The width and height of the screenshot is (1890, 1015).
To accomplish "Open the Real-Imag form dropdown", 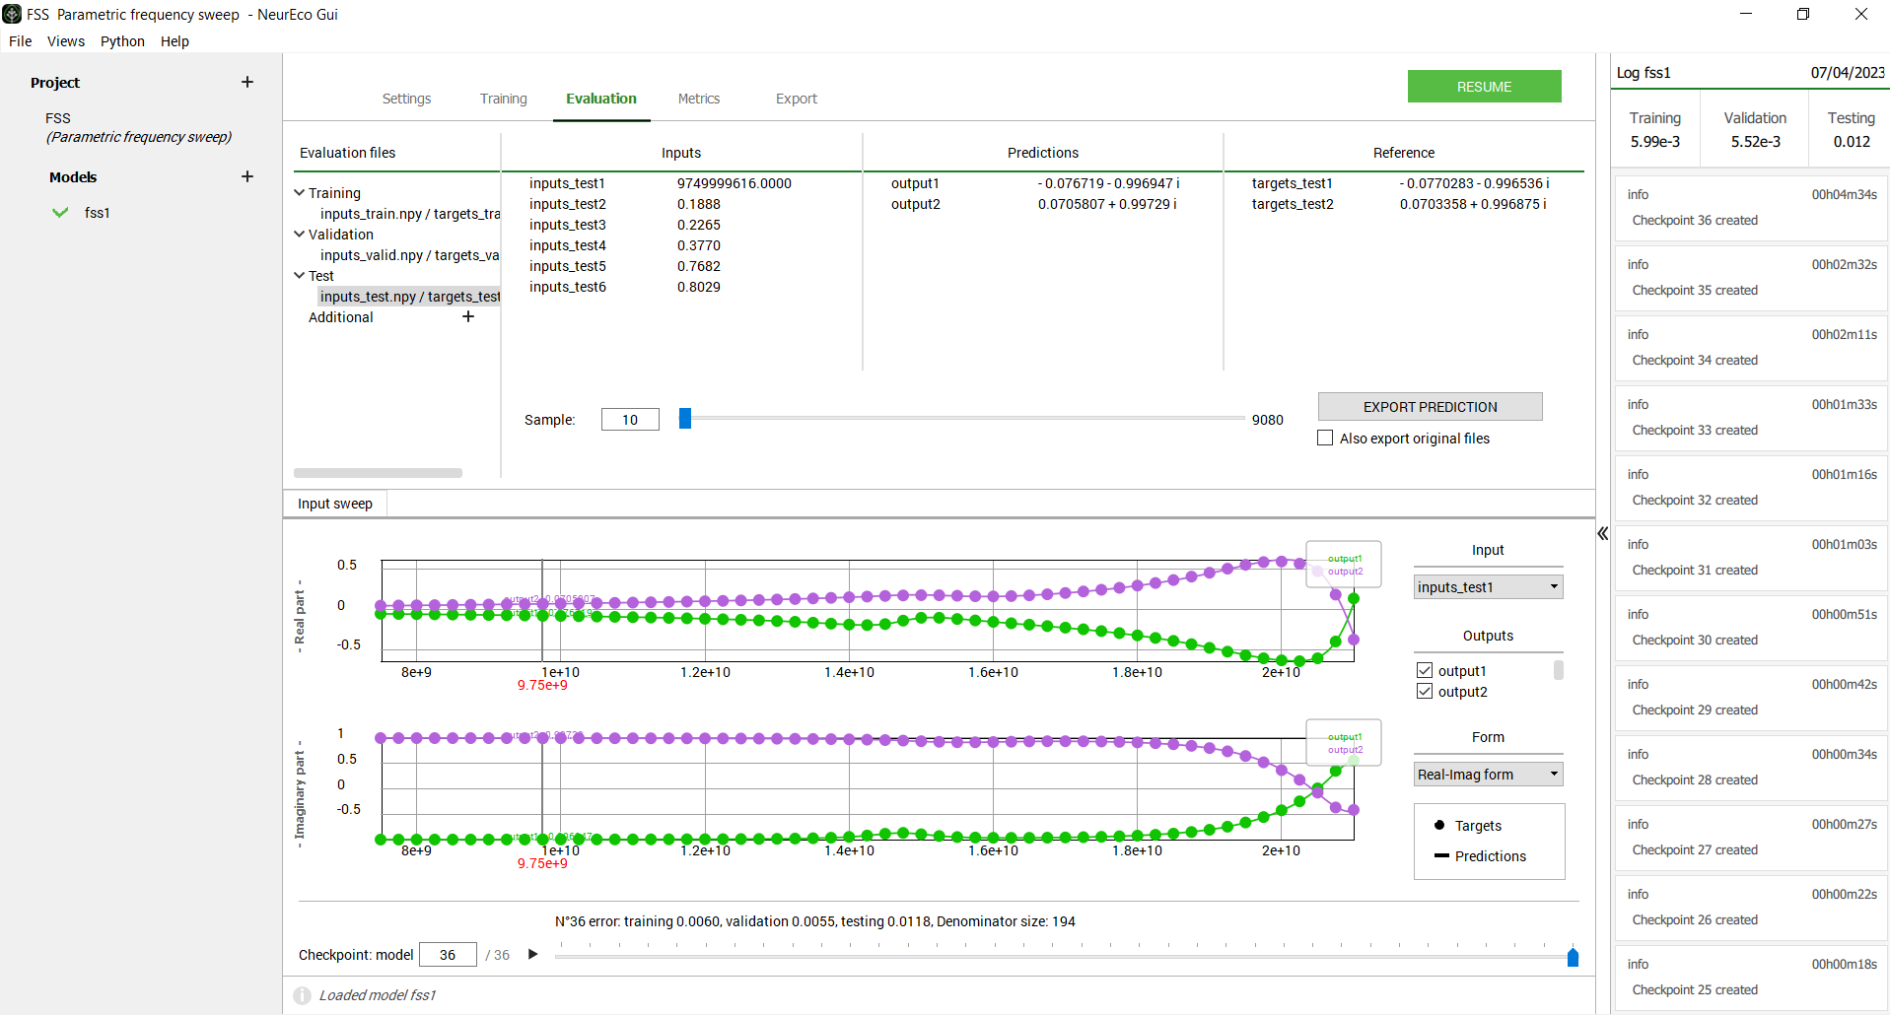I will pyautogui.click(x=1488, y=774).
